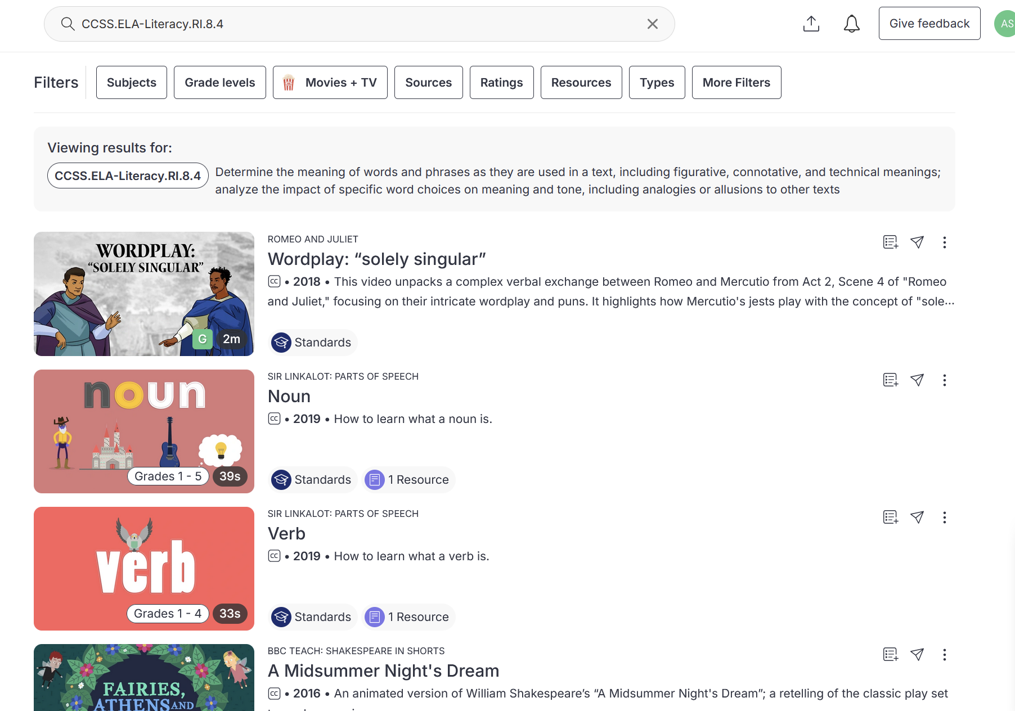Image resolution: width=1015 pixels, height=711 pixels.
Task: Add Midsummer Night's Dream to playlist icon
Action: (890, 654)
